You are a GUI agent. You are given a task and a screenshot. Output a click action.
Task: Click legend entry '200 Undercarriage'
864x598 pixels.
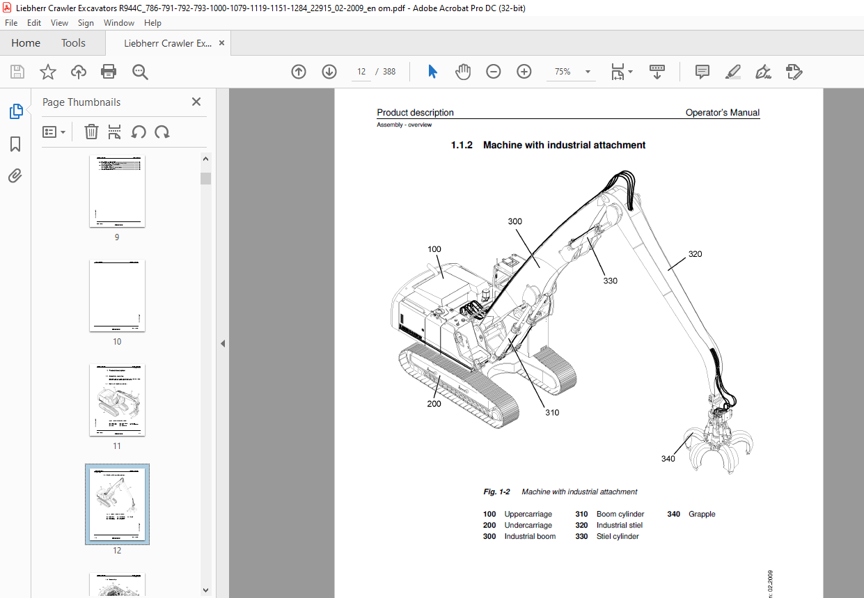(517, 526)
